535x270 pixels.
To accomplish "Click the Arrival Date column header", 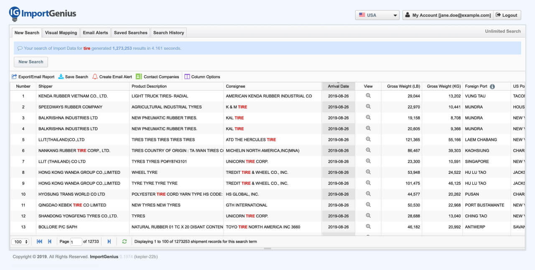I will click(x=338, y=86).
